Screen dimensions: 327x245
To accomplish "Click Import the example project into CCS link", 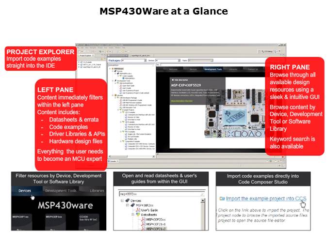I will click(266, 199).
